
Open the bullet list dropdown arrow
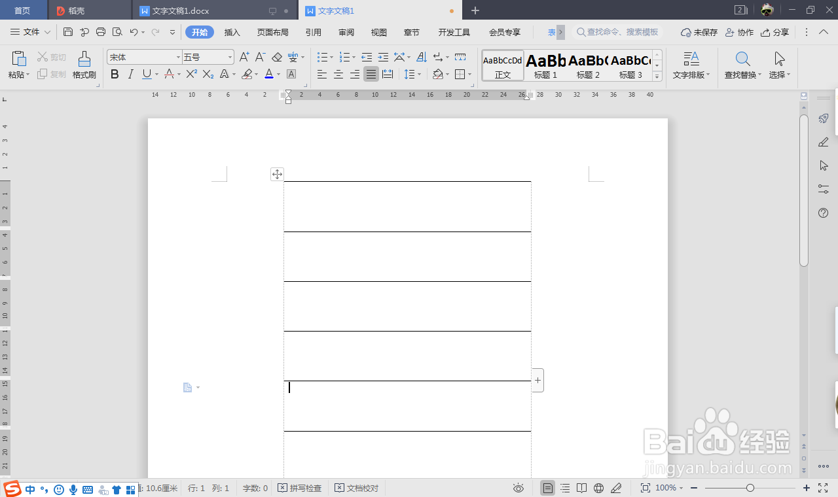[x=332, y=58]
